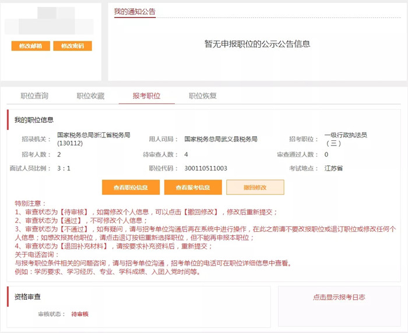The width and height of the screenshot is (408, 333).
Task: Click the 待审核 status text
Action: tap(80, 314)
